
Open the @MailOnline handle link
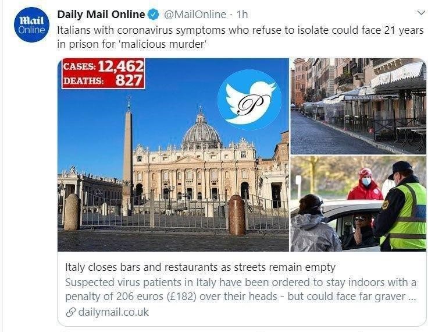point(195,15)
